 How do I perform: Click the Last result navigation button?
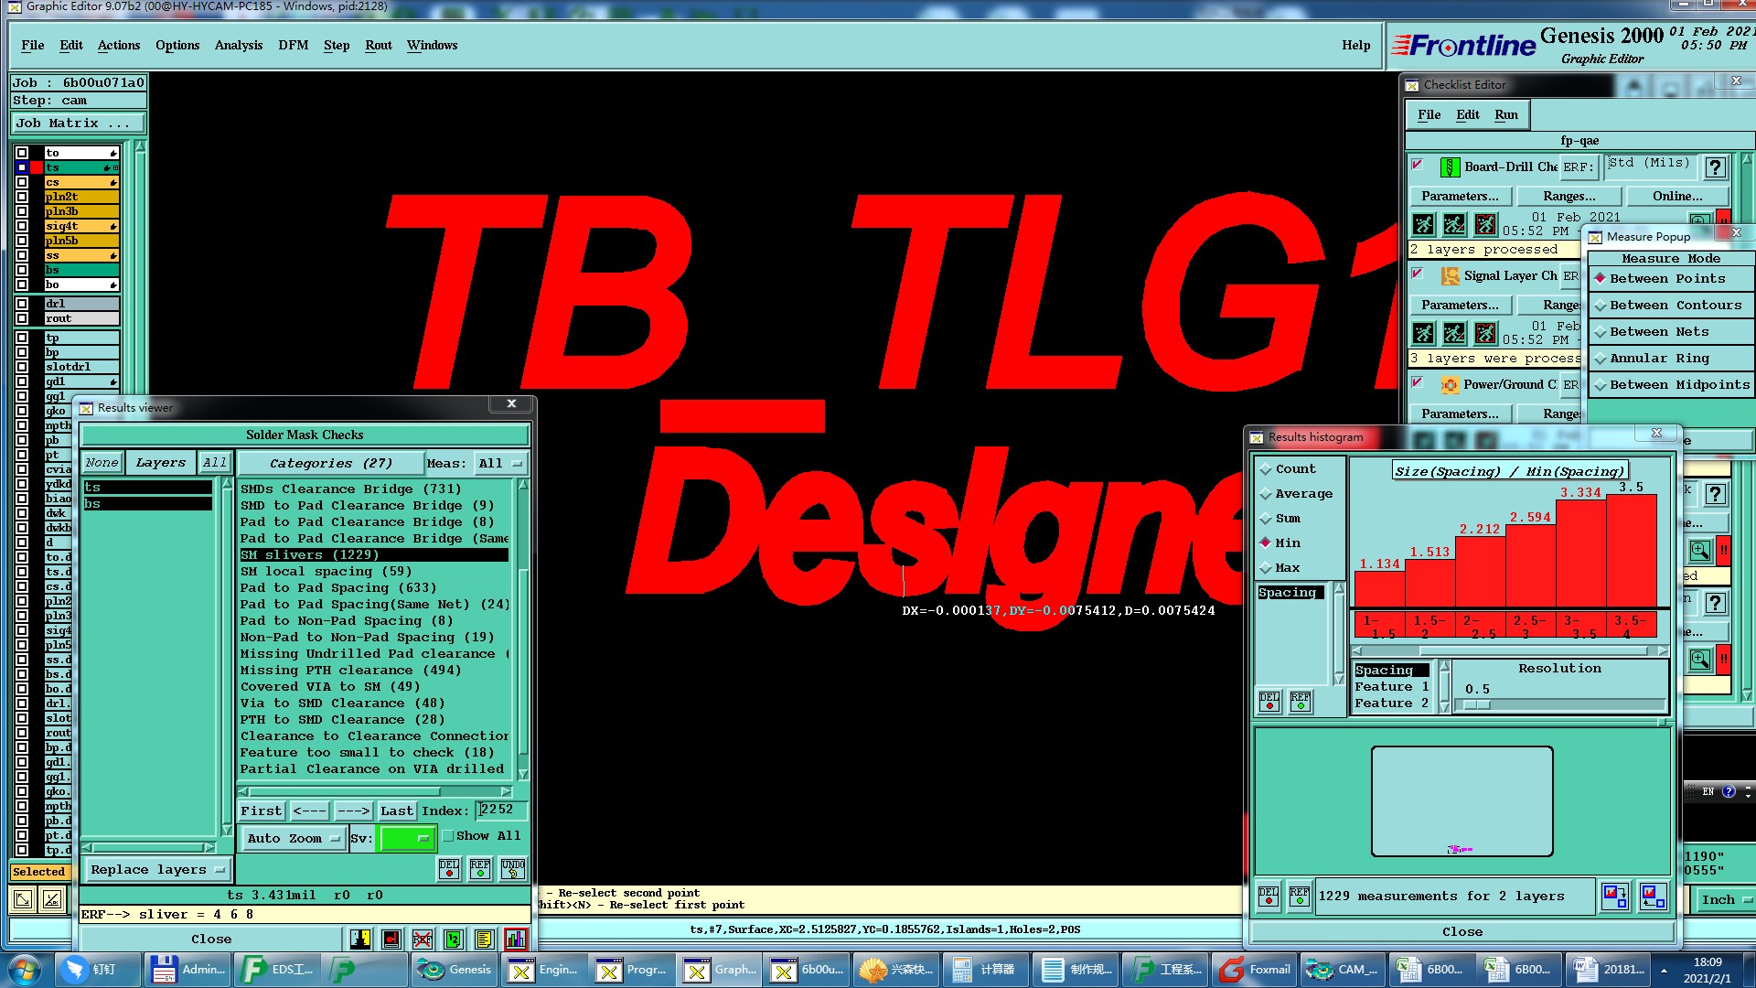[x=396, y=811]
